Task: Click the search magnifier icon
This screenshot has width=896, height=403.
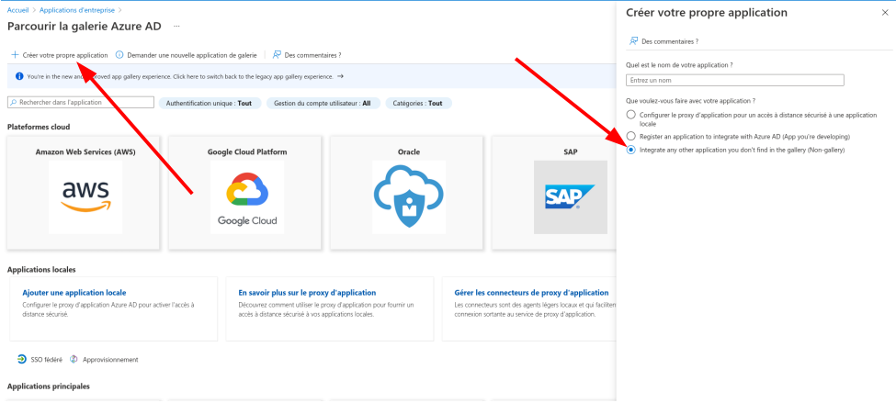Action: pyautogui.click(x=15, y=103)
